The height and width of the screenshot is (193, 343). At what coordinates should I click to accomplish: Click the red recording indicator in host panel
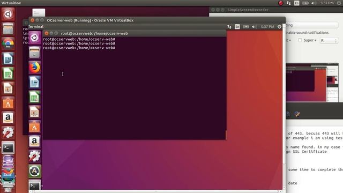point(281,3)
